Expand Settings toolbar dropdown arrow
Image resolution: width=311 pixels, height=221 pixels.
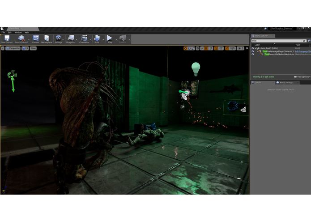[x=63, y=39]
